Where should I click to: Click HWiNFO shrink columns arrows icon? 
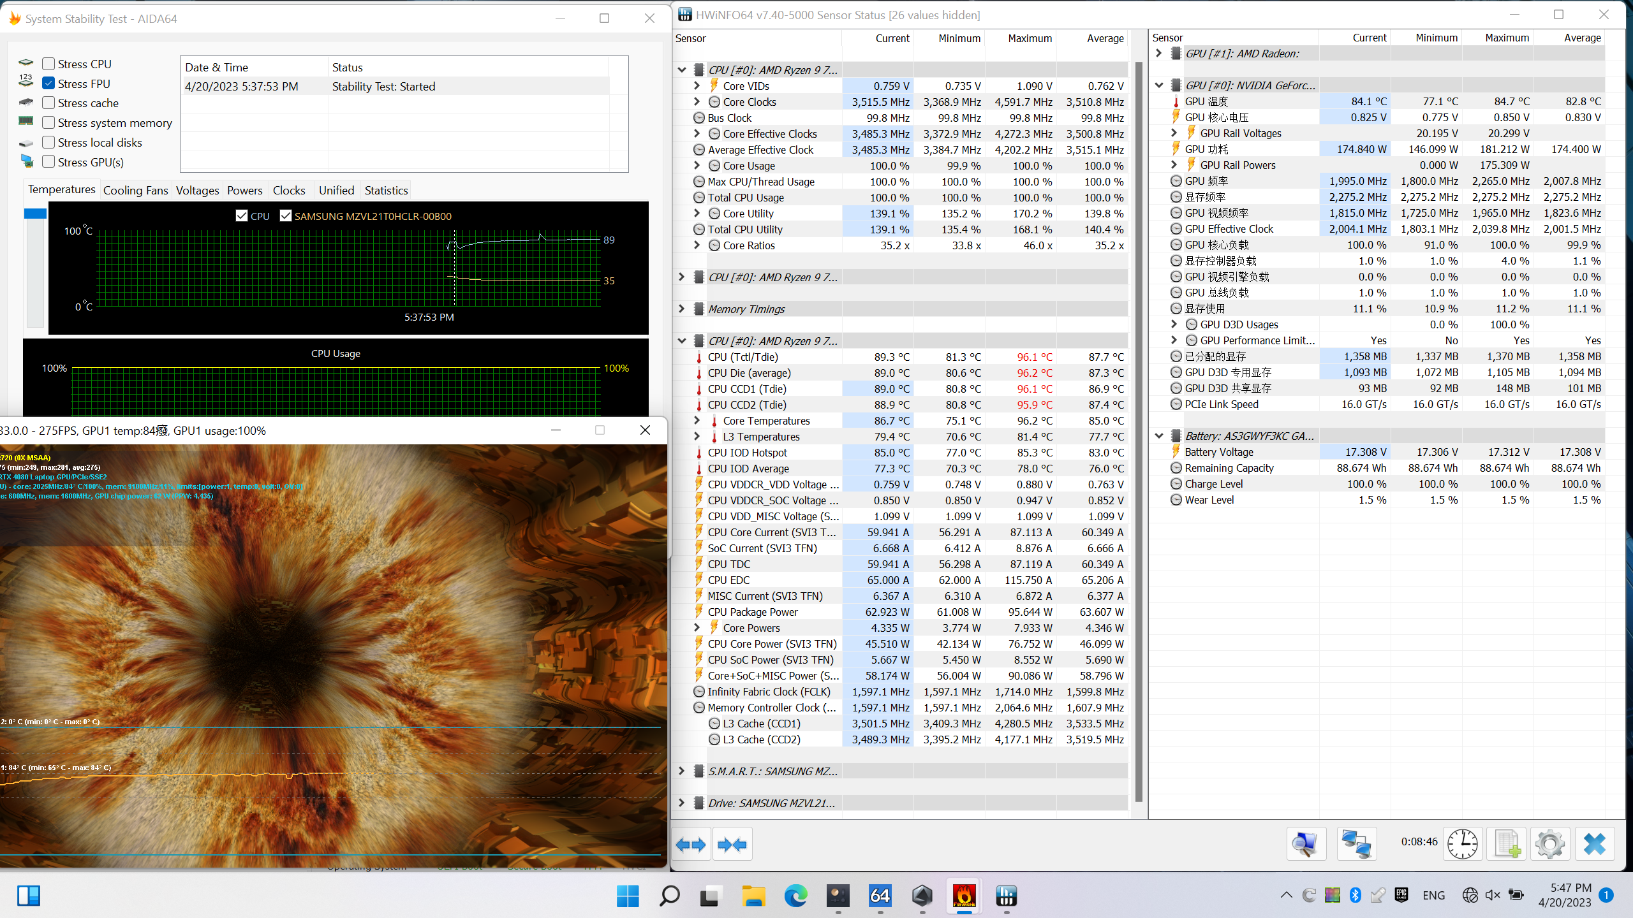[732, 845]
